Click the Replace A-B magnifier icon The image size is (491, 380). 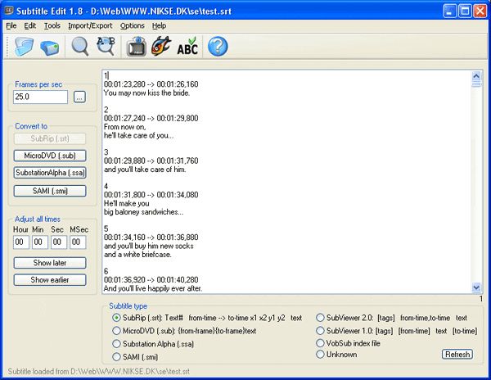coord(106,47)
